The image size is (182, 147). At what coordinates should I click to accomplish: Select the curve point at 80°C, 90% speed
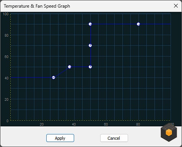coord(138,24)
